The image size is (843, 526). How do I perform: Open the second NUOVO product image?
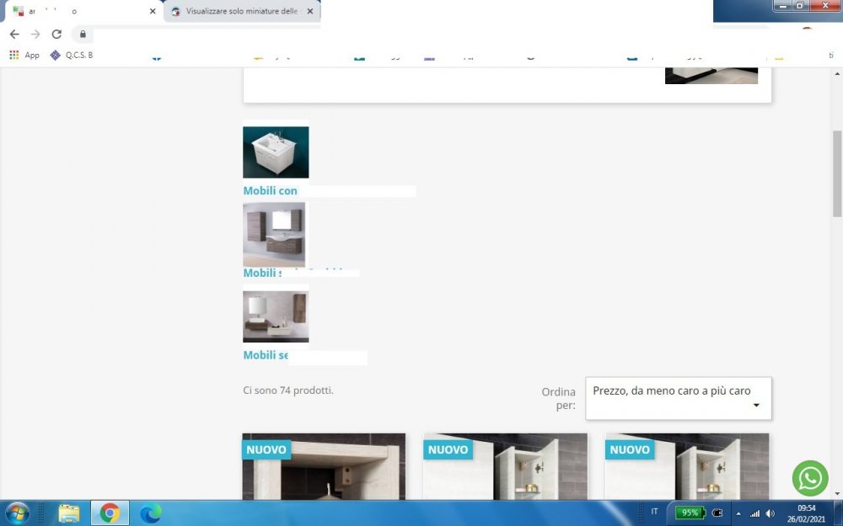tap(505, 467)
